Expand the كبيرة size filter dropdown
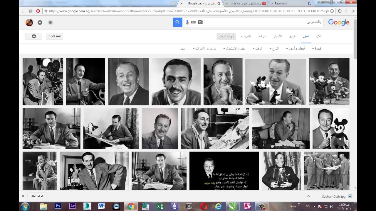 click(317, 49)
